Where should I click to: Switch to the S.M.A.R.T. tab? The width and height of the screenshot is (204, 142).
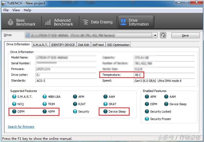coord(40,45)
